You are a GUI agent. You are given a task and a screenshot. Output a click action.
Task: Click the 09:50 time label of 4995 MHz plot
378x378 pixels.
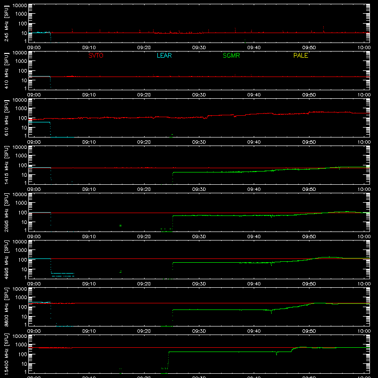click(309, 284)
